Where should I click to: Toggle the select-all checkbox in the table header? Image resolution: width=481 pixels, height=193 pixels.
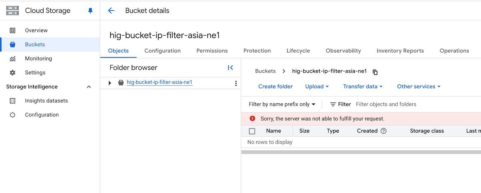click(x=252, y=131)
